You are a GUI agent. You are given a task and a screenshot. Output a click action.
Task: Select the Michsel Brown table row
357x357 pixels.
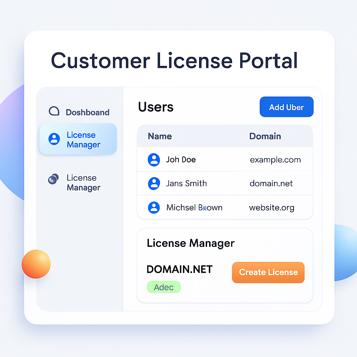point(225,207)
